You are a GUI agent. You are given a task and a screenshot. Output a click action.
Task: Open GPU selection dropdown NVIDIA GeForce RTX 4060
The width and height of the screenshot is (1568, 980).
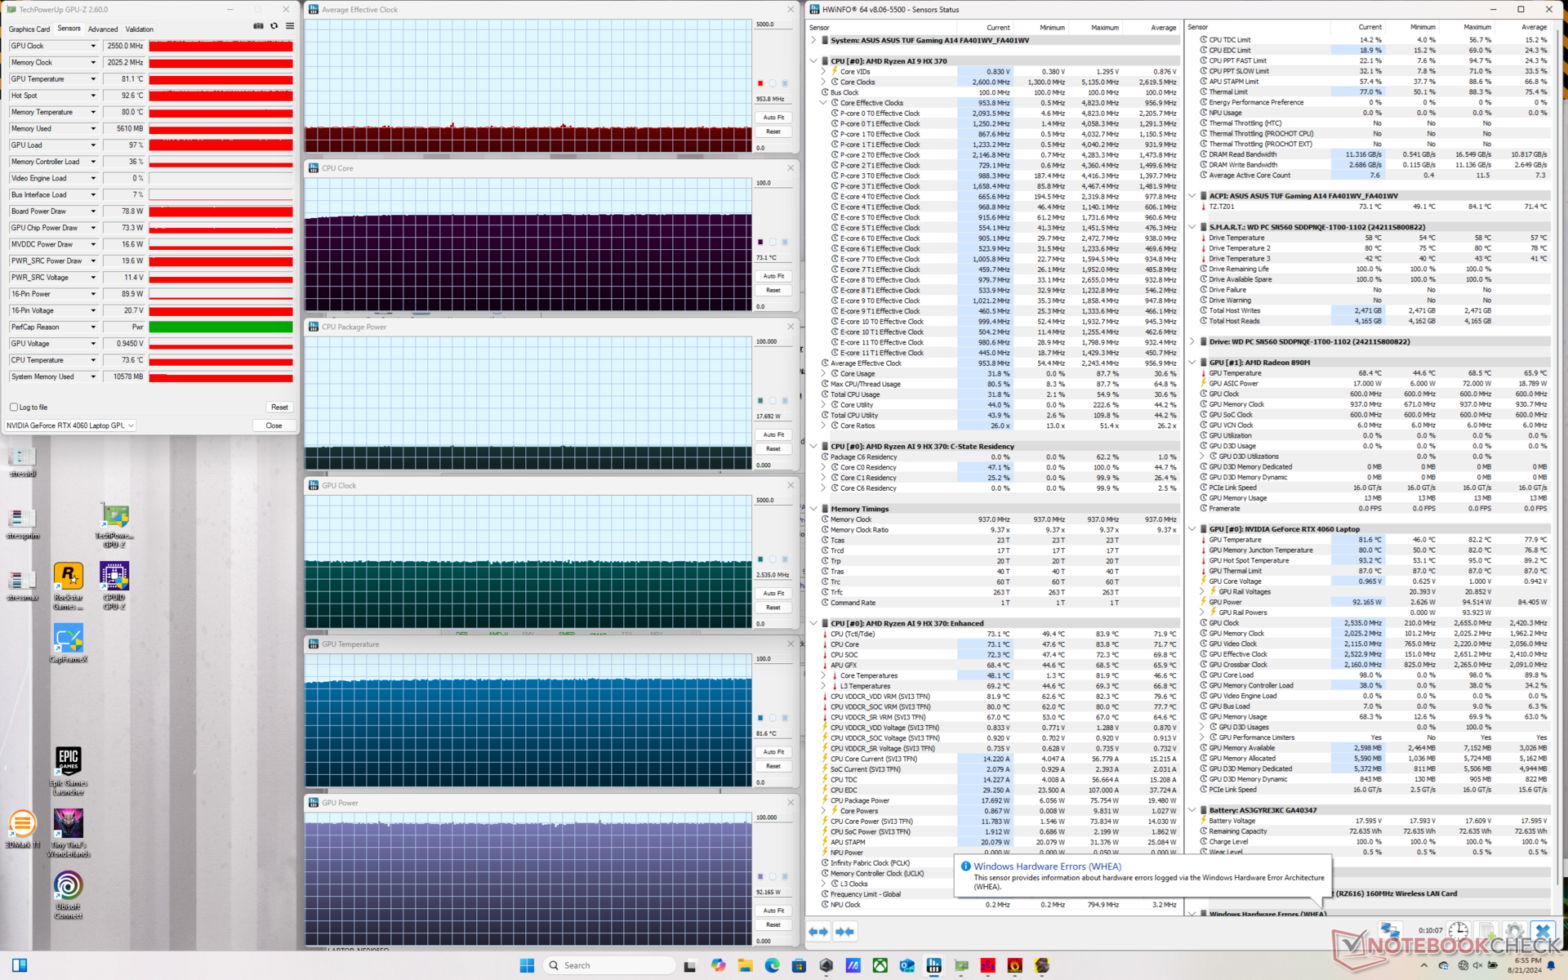coord(70,425)
